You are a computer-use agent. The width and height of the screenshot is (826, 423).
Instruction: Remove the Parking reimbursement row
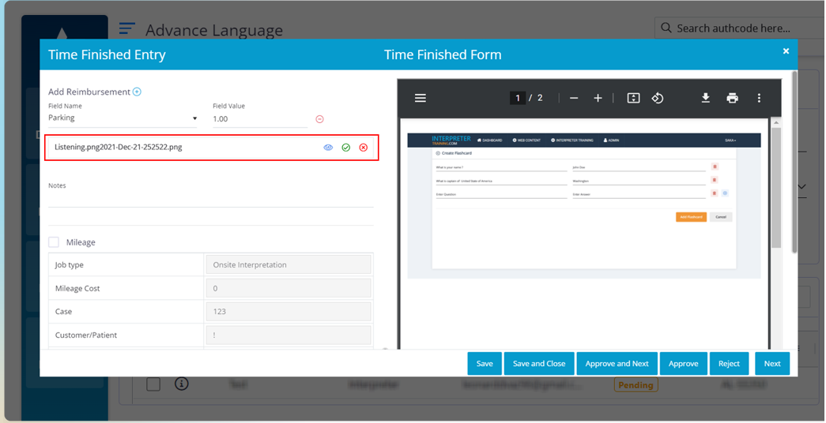pyautogui.click(x=319, y=119)
